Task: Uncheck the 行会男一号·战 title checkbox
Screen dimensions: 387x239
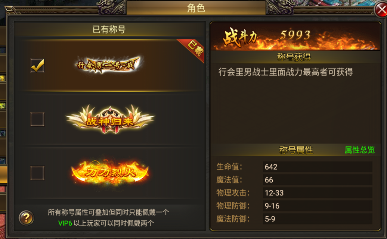Action: (x=37, y=66)
